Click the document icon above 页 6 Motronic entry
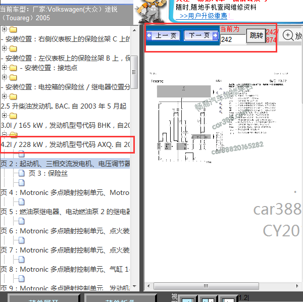Image resolution: width=303 pixels, height=302 pixels. [x=21, y=221]
